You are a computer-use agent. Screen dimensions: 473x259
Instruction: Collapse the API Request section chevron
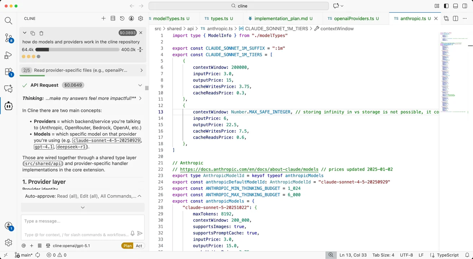point(140,85)
